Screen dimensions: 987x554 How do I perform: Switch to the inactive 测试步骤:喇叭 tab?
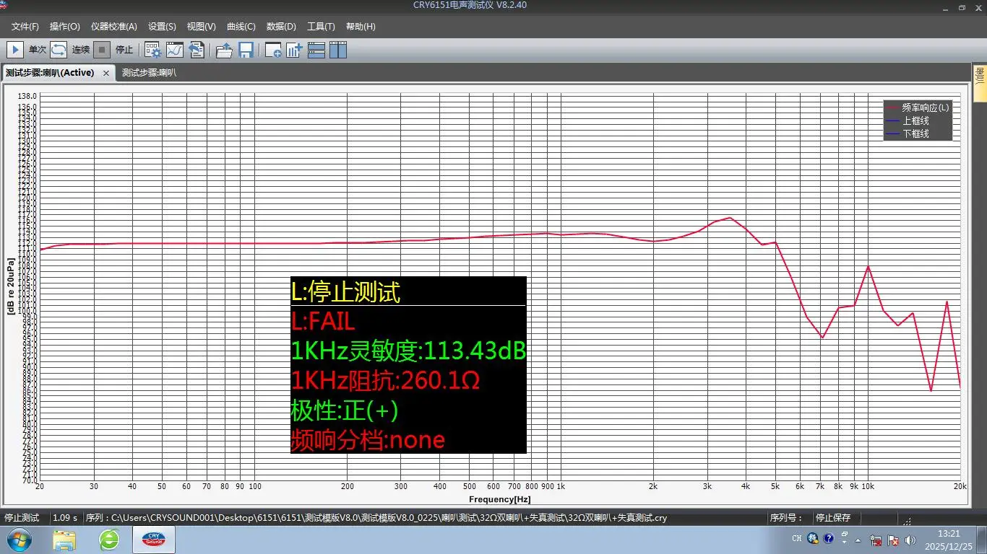(x=149, y=73)
